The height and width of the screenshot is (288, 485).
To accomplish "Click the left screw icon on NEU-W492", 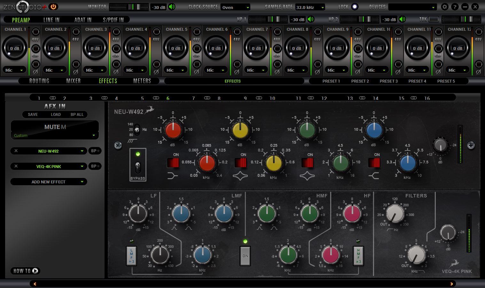I will (x=118, y=145).
